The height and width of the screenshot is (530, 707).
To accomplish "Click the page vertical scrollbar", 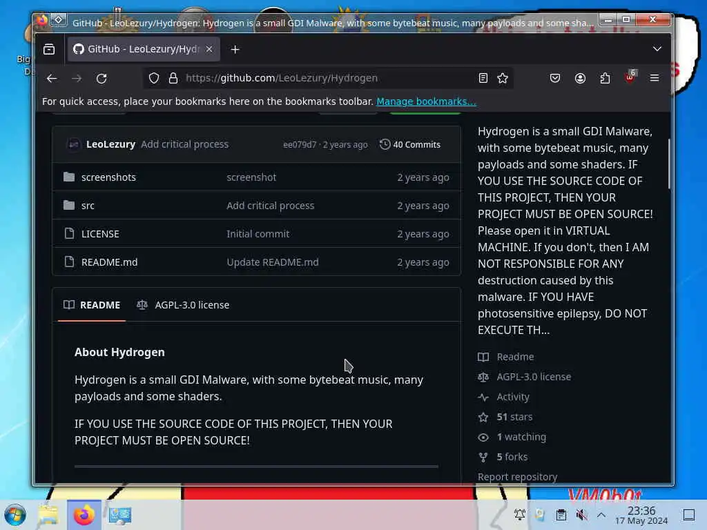I will point(669,164).
